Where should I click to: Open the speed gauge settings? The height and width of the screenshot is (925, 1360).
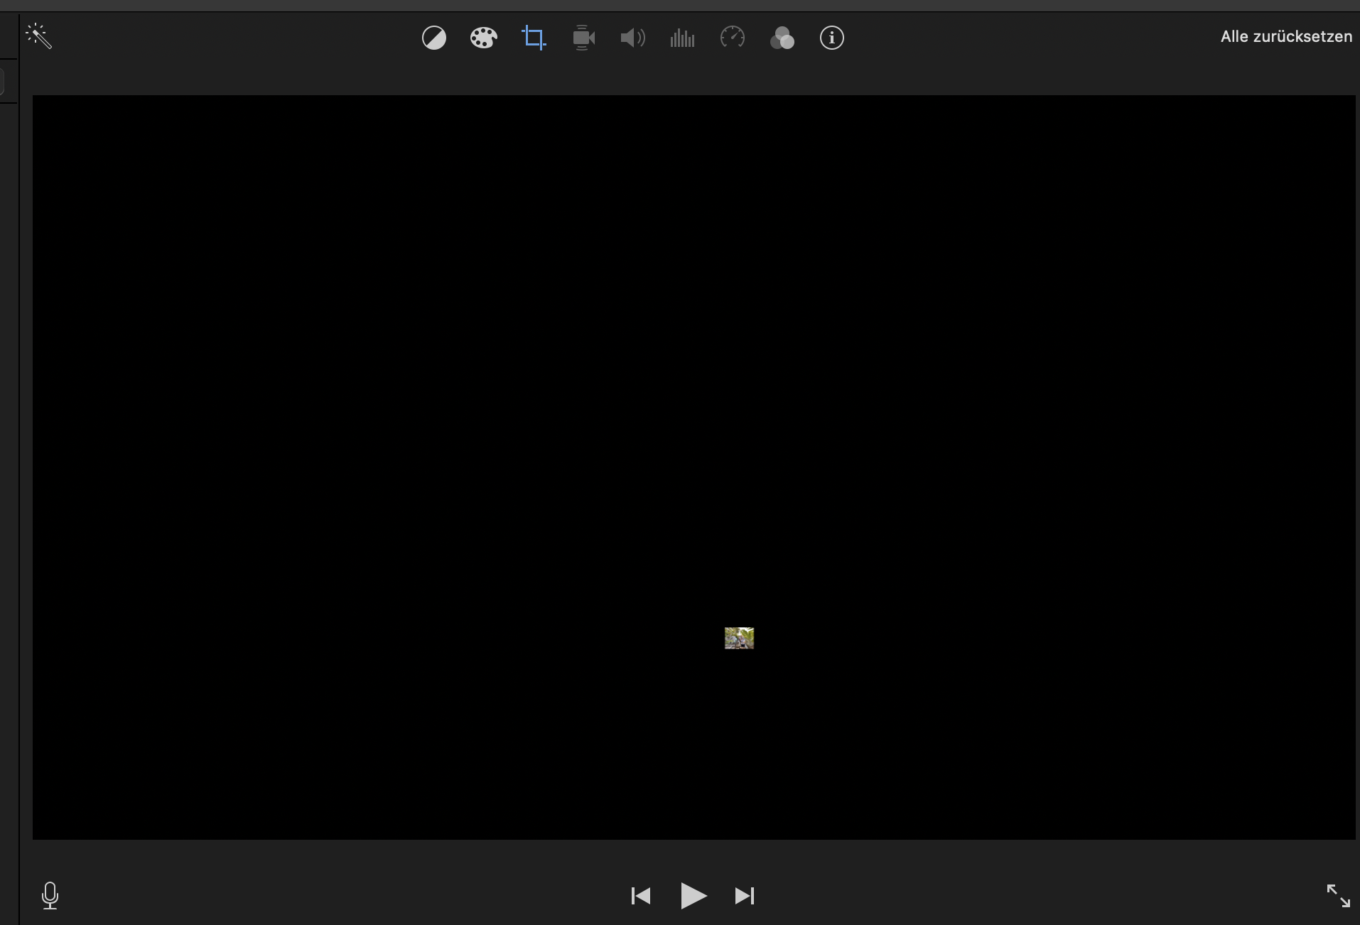tap(732, 38)
